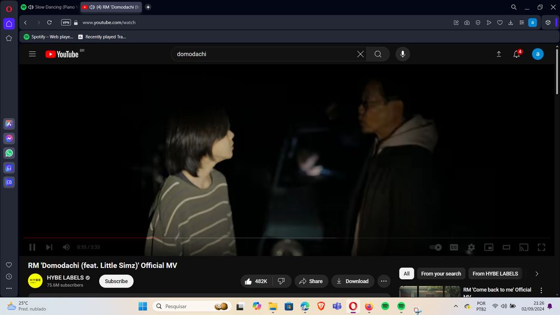
Task: Open YouTube notifications bell
Action: [x=517, y=54]
